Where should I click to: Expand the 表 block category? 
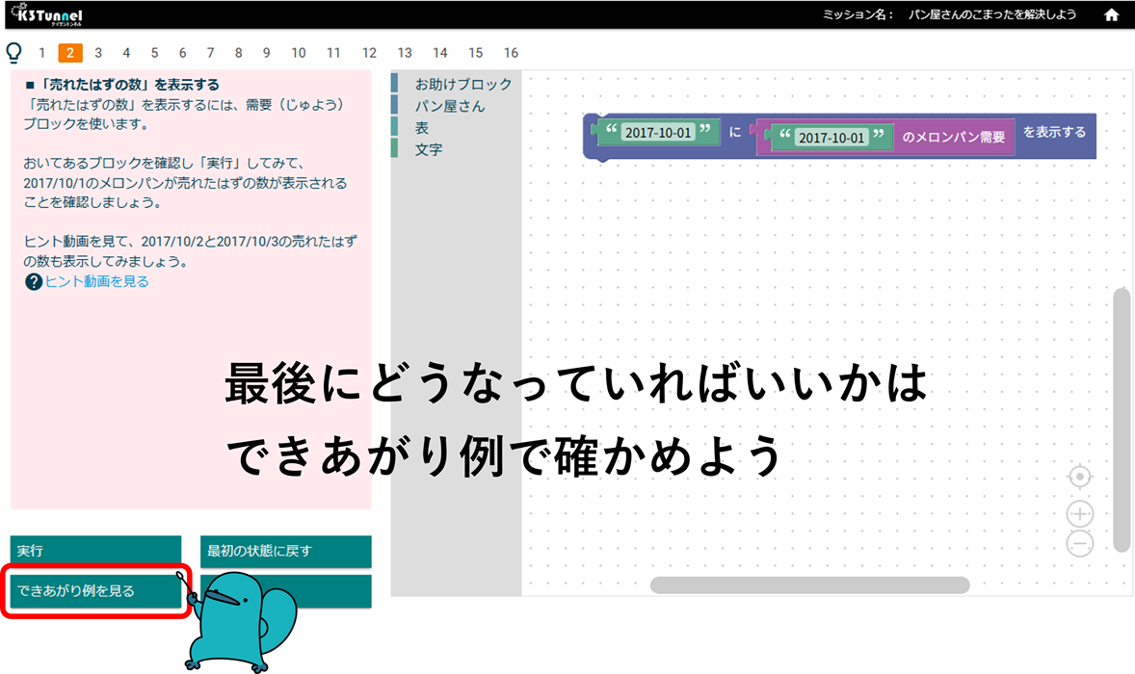pos(422,127)
